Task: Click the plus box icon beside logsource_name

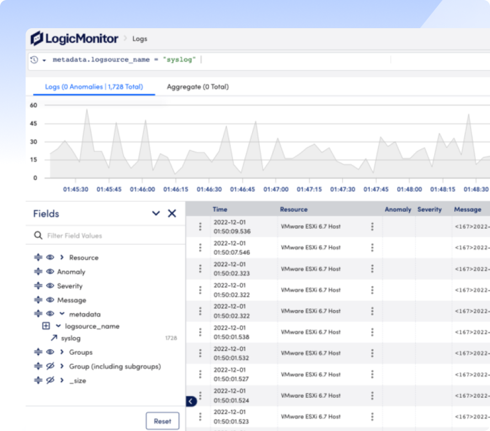Action: 46,326
